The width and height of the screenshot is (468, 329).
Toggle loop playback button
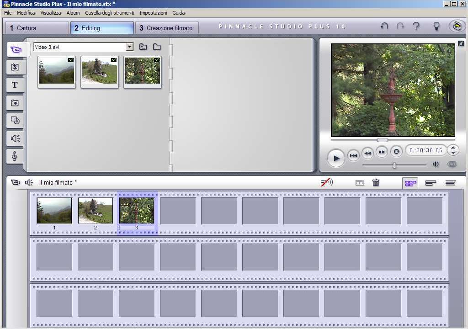[396, 151]
